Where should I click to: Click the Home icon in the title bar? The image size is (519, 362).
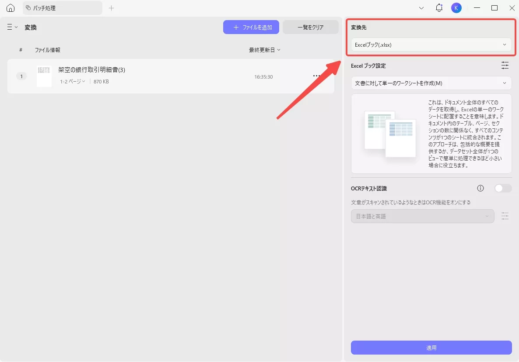pos(10,7)
